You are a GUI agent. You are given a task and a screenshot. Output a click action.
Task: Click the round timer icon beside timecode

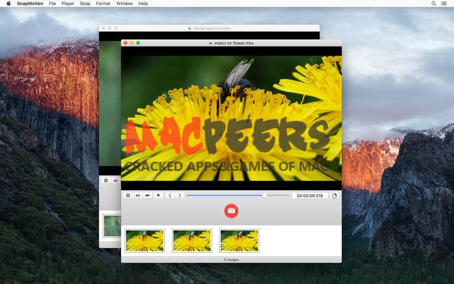pyautogui.click(x=334, y=195)
